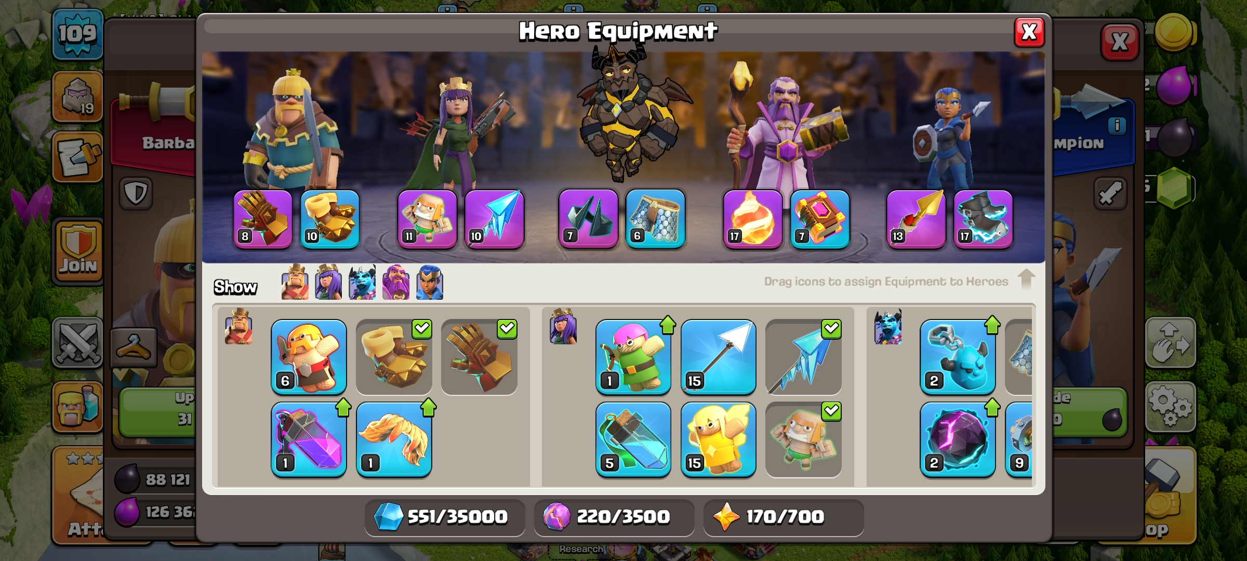Tap the Rage Vial equipment icon
Image resolution: width=1247 pixels, height=561 pixels.
(x=309, y=439)
